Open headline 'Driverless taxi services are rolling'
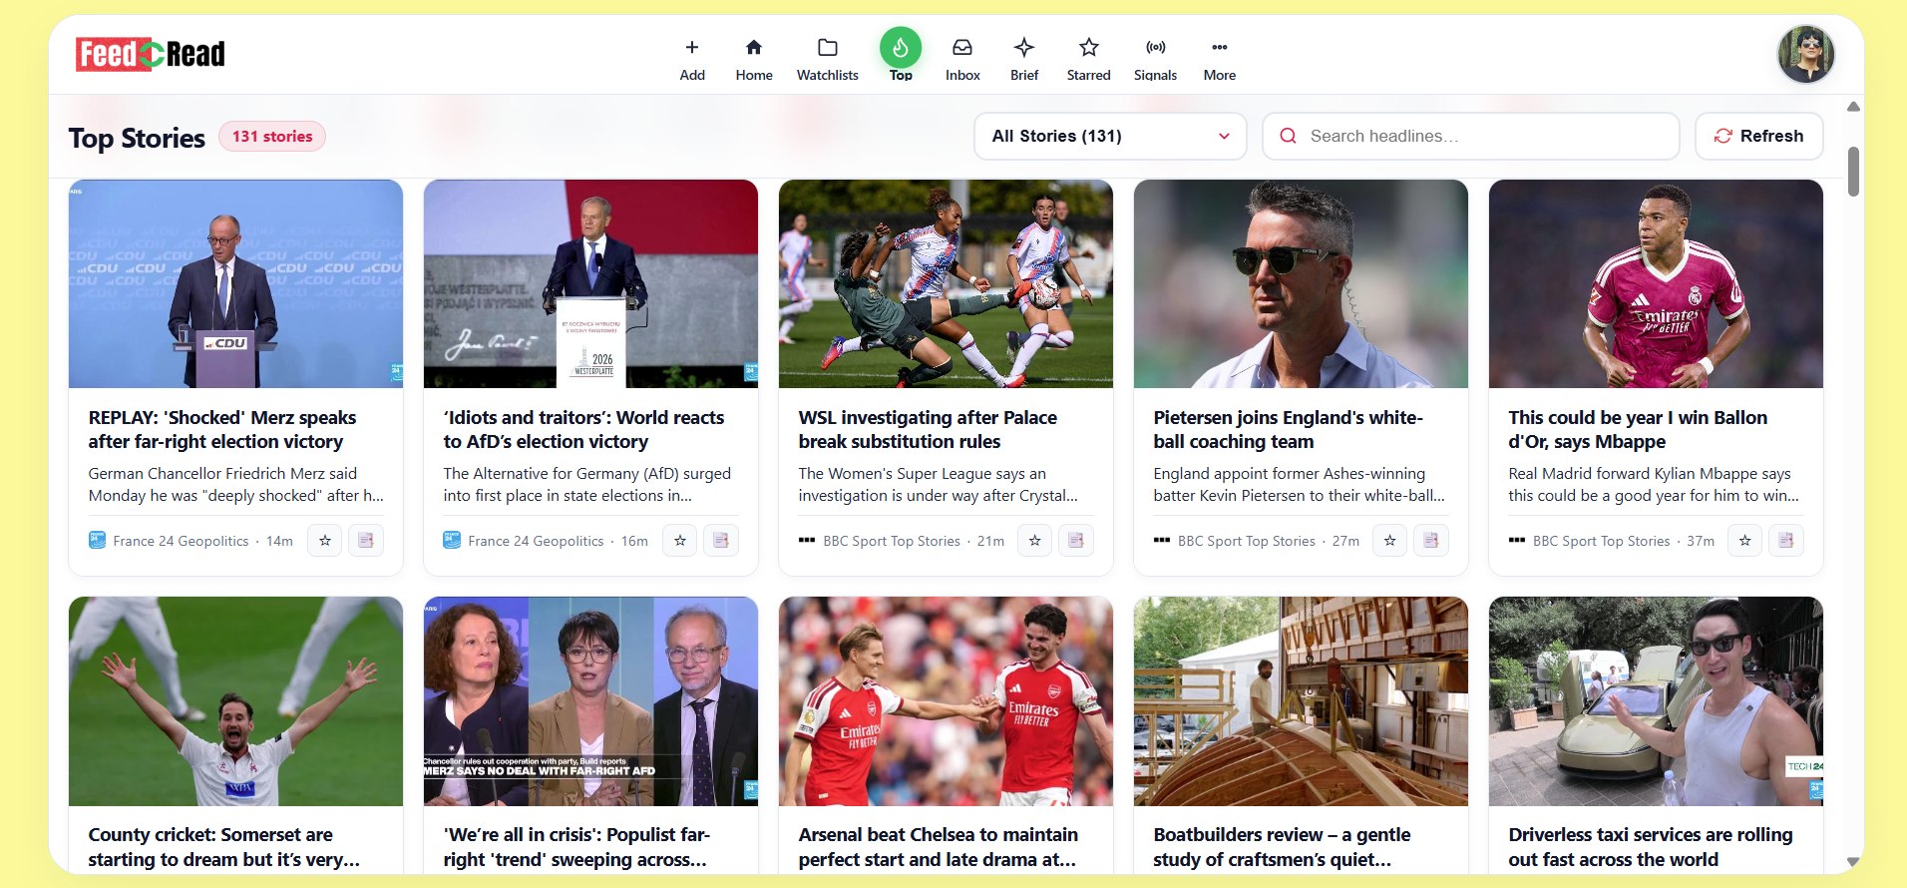This screenshot has width=1907, height=888. [1650, 847]
